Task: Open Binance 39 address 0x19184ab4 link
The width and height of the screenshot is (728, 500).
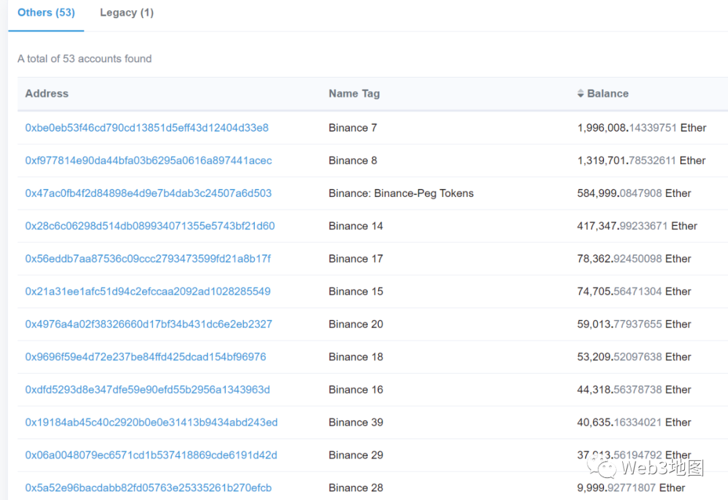Action: tap(151, 422)
